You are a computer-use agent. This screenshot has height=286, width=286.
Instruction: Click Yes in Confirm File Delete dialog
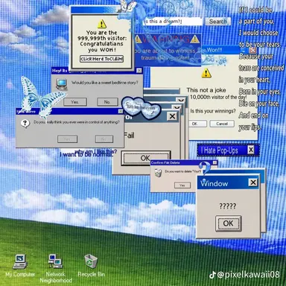[182, 185]
